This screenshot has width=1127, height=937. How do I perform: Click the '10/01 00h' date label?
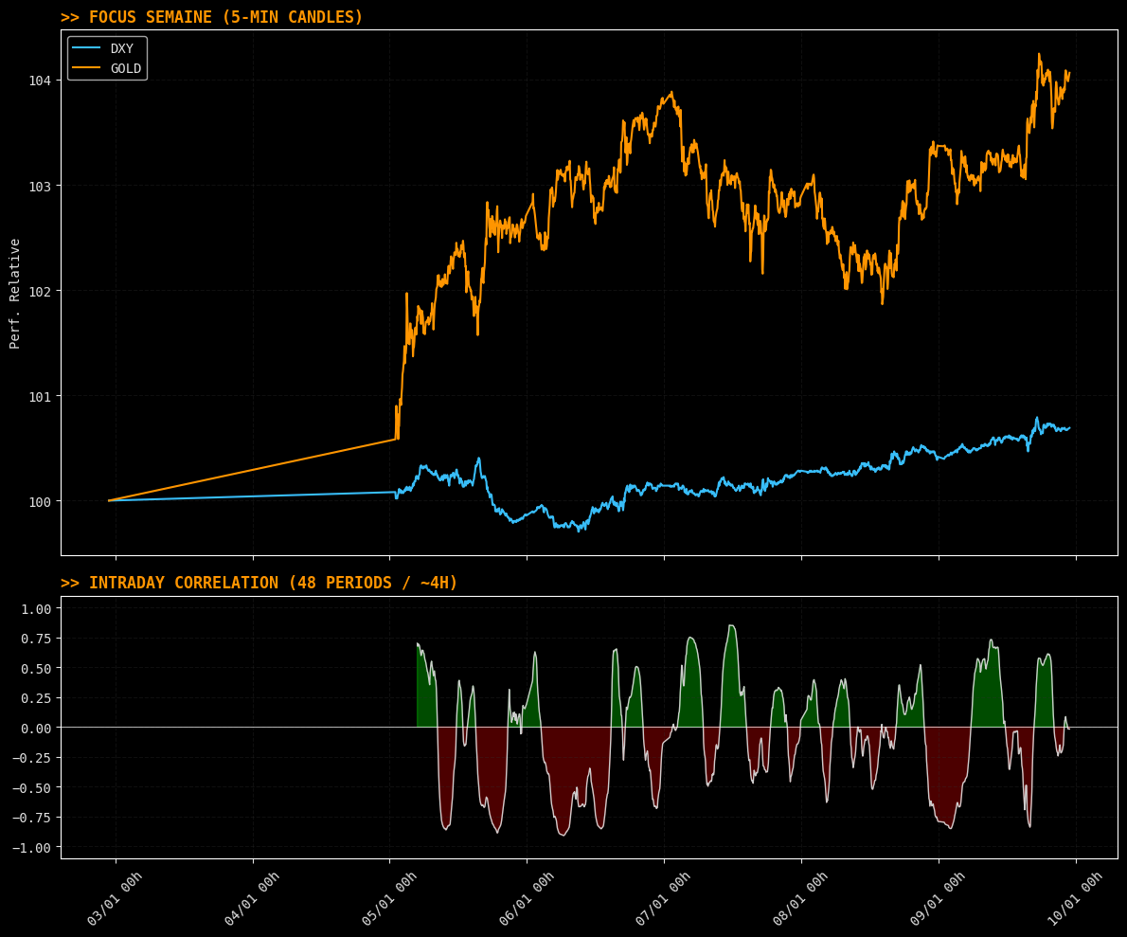point(1075,898)
